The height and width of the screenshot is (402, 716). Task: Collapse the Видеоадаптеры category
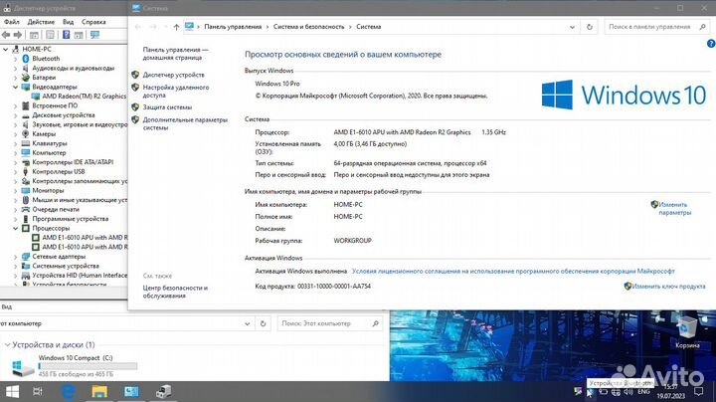[16, 87]
